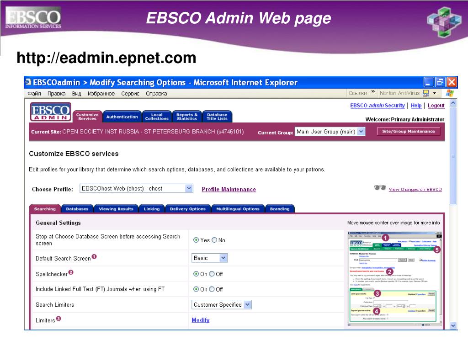This screenshot has width=468, height=351.
Task: Click the page scrollbar up arrow
Action: 453,103
